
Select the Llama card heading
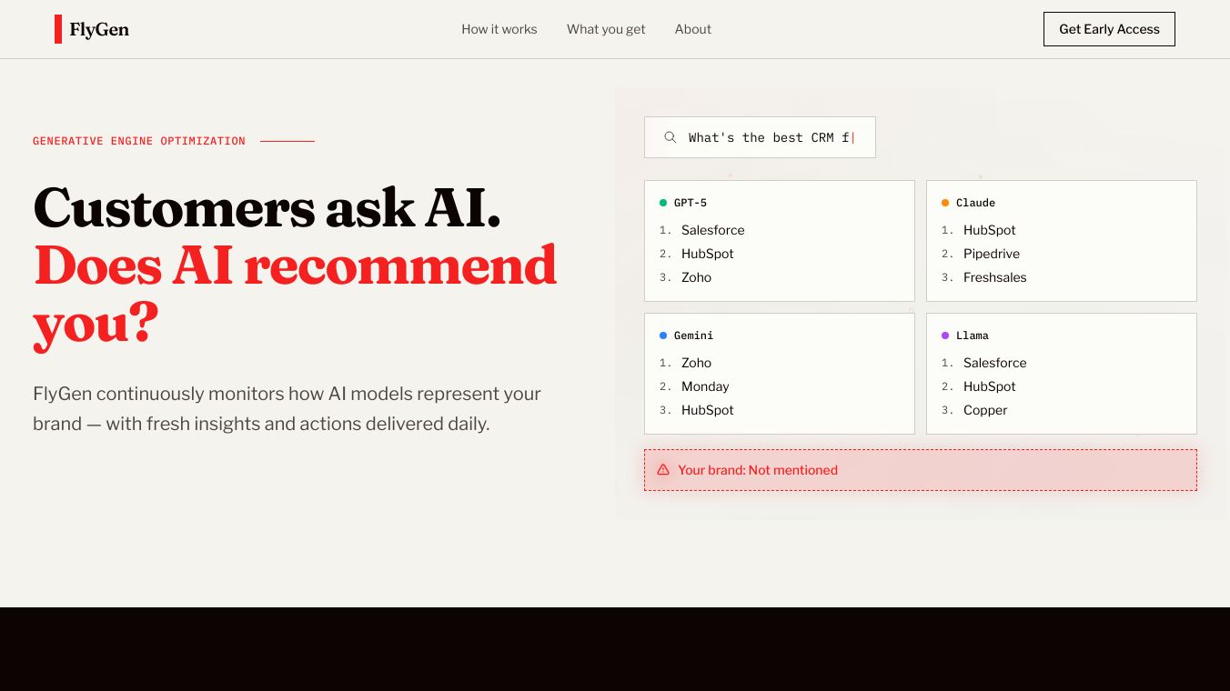(x=973, y=335)
